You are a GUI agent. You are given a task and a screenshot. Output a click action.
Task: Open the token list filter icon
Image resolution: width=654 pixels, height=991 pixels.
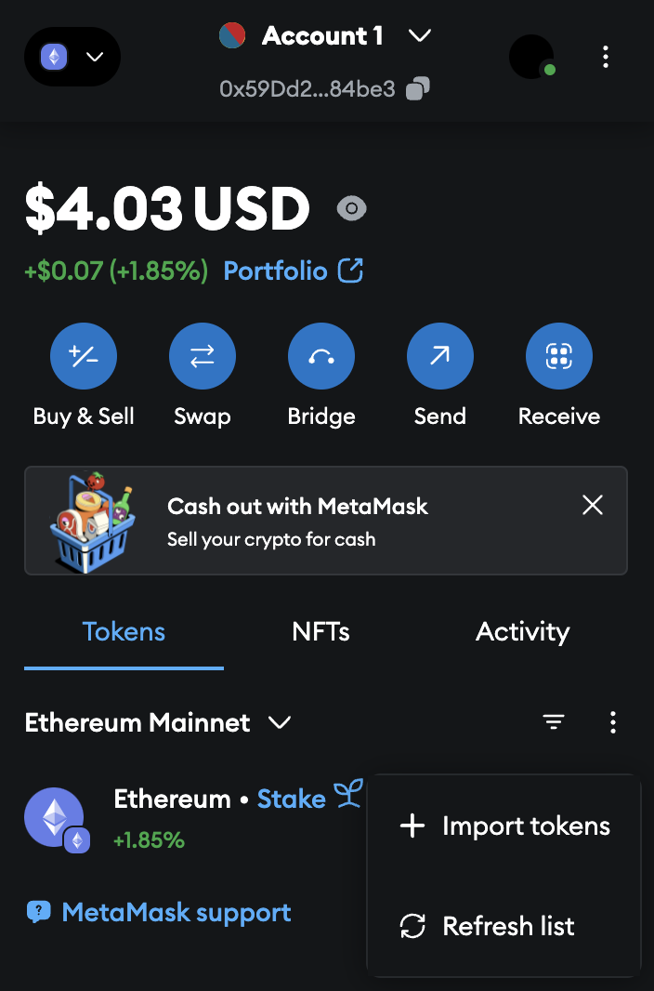tap(554, 722)
